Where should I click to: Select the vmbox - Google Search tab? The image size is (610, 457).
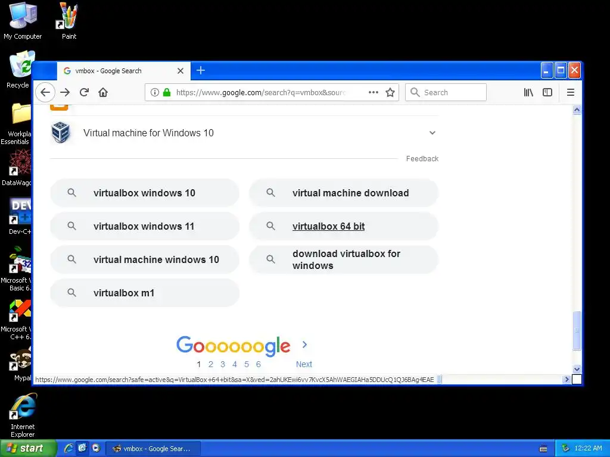coord(124,71)
